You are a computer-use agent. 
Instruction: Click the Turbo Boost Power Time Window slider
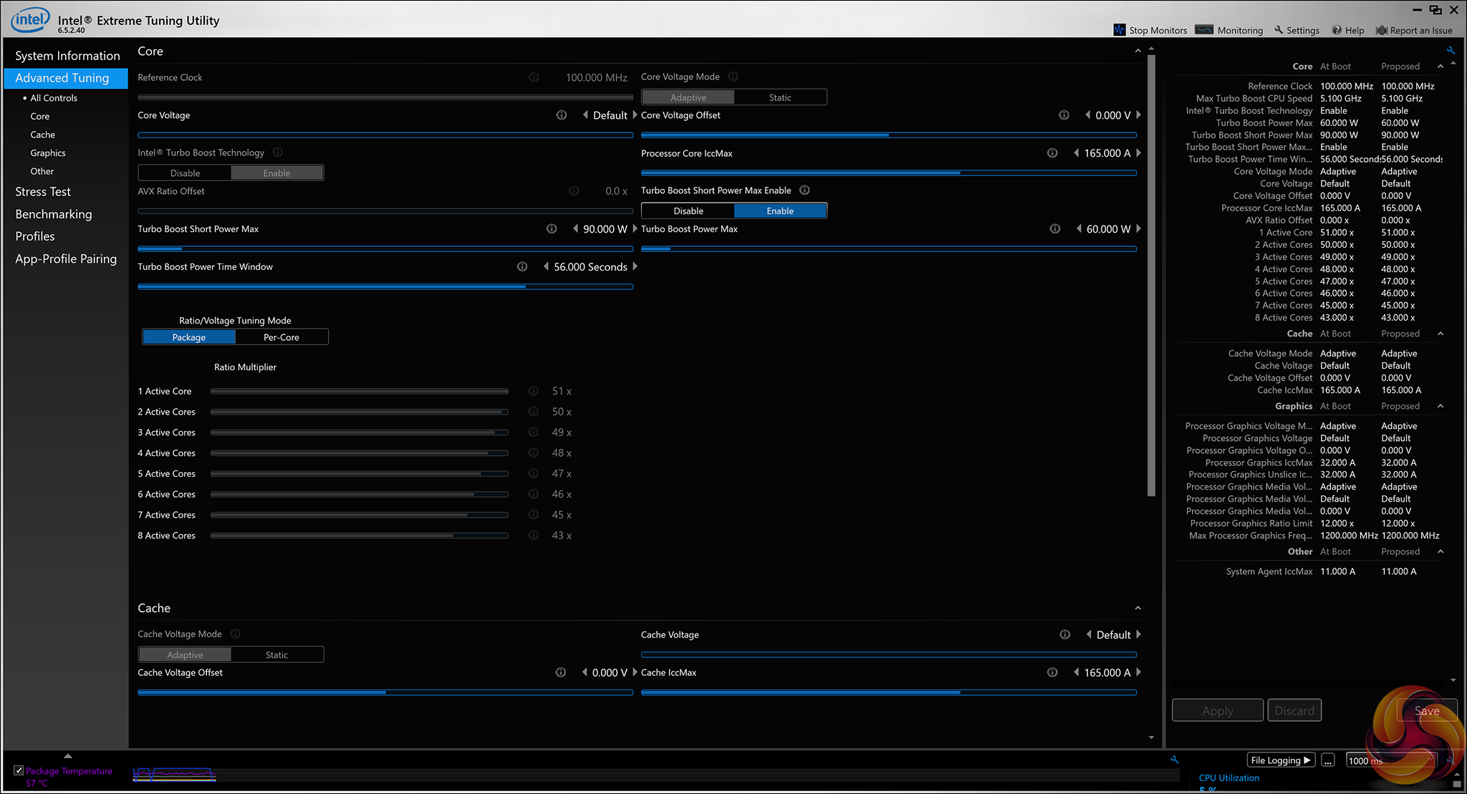tap(385, 286)
